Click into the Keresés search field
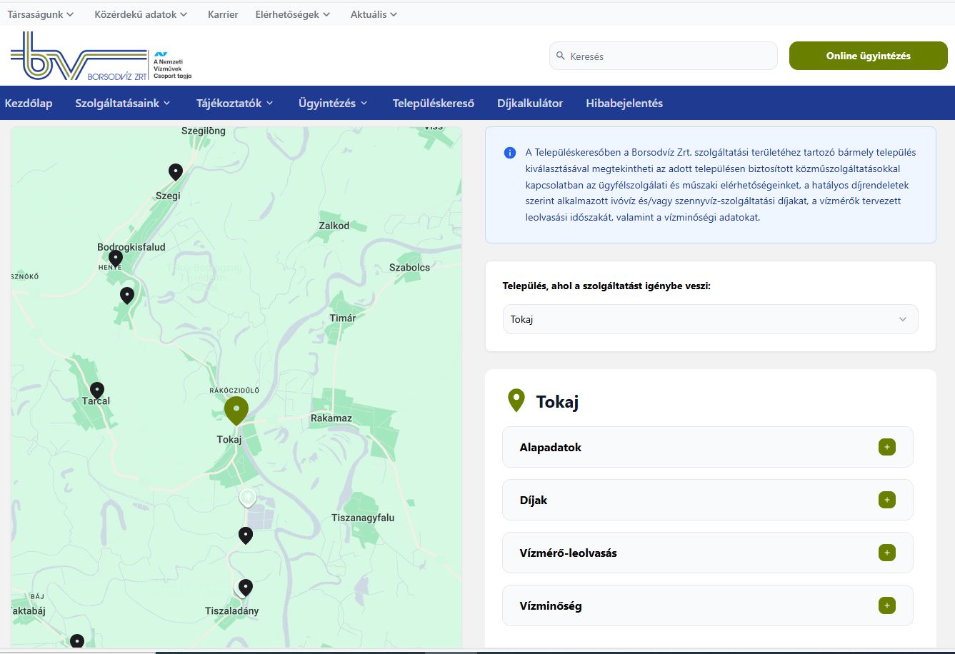This screenshot has height=654, width=955. click(668, 56)
